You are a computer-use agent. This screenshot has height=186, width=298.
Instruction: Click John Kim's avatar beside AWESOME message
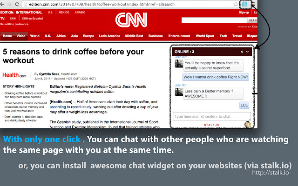pyautogui.click(x=179, y=92)
